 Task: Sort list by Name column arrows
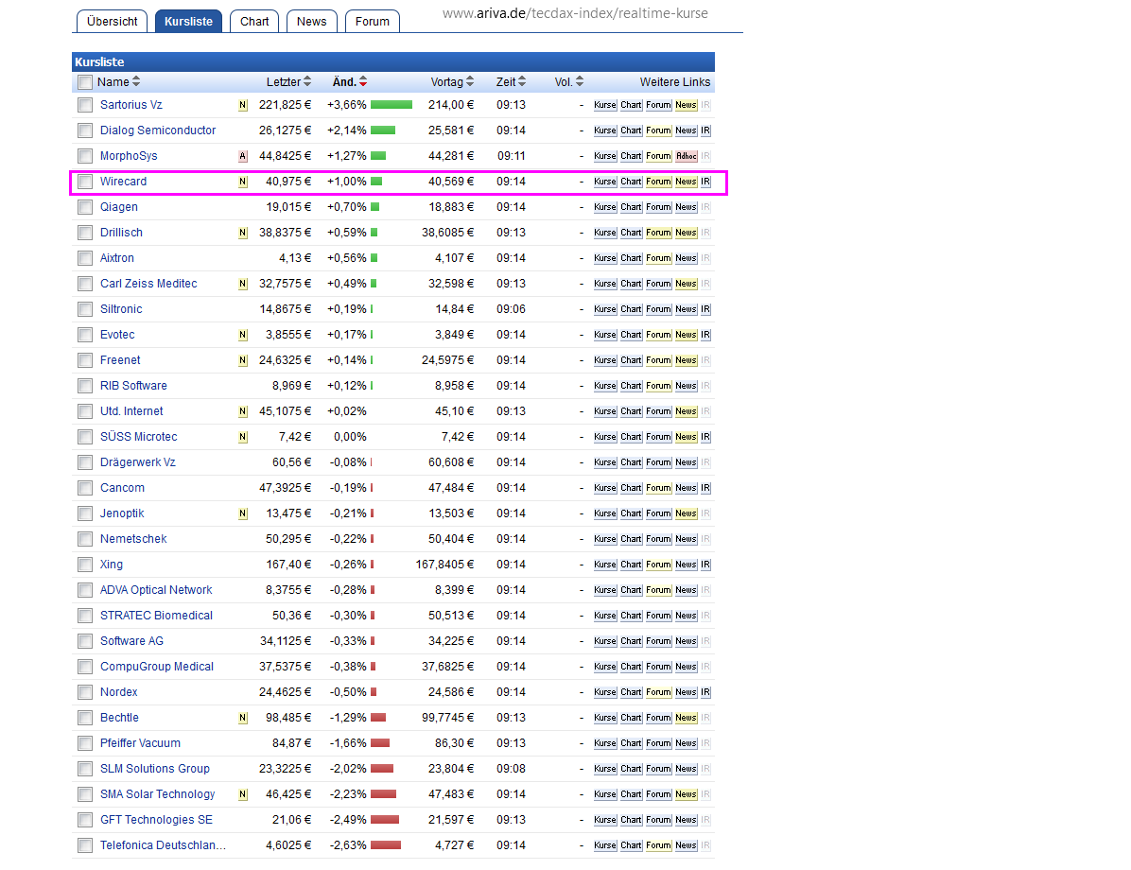tap(136, 82)
